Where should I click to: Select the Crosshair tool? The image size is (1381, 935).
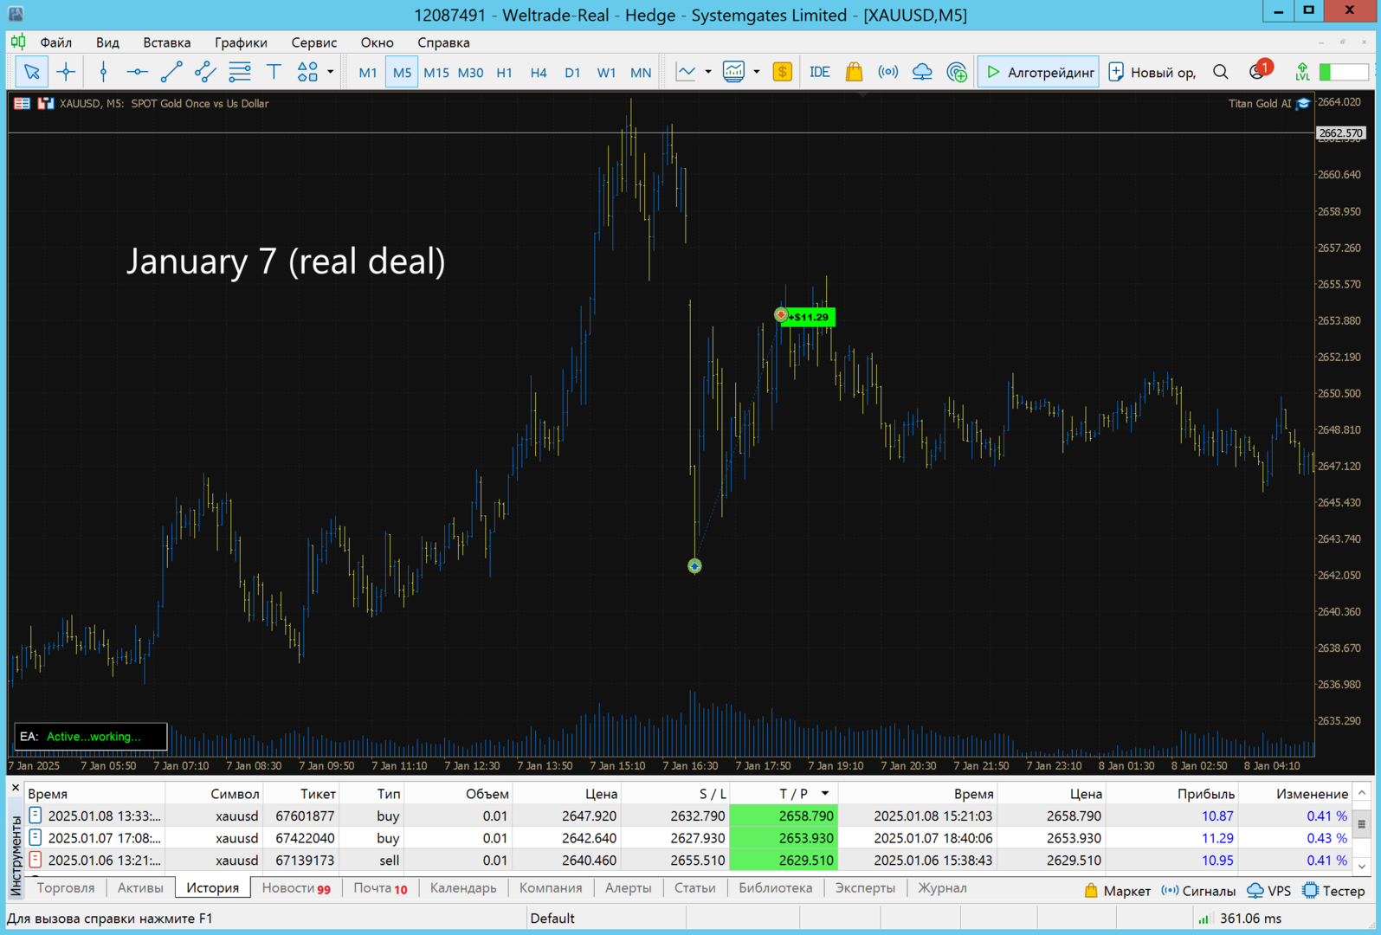66,72
